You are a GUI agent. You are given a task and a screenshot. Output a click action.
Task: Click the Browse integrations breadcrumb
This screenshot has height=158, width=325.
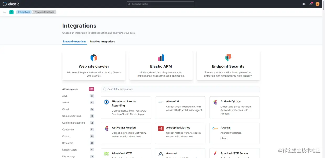44,12
